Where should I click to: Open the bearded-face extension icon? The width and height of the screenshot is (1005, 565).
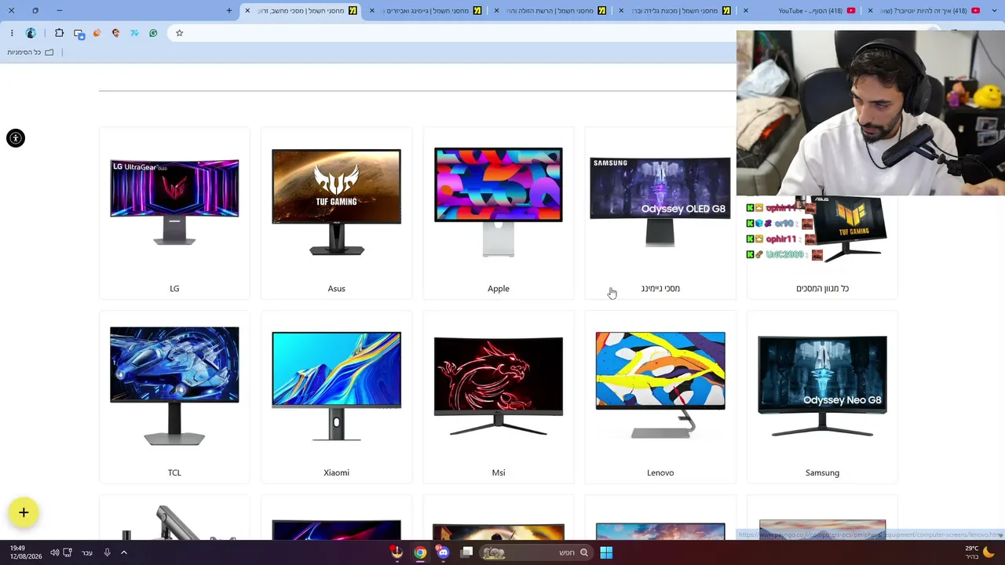pyautogui.click(x=115, y=33)
